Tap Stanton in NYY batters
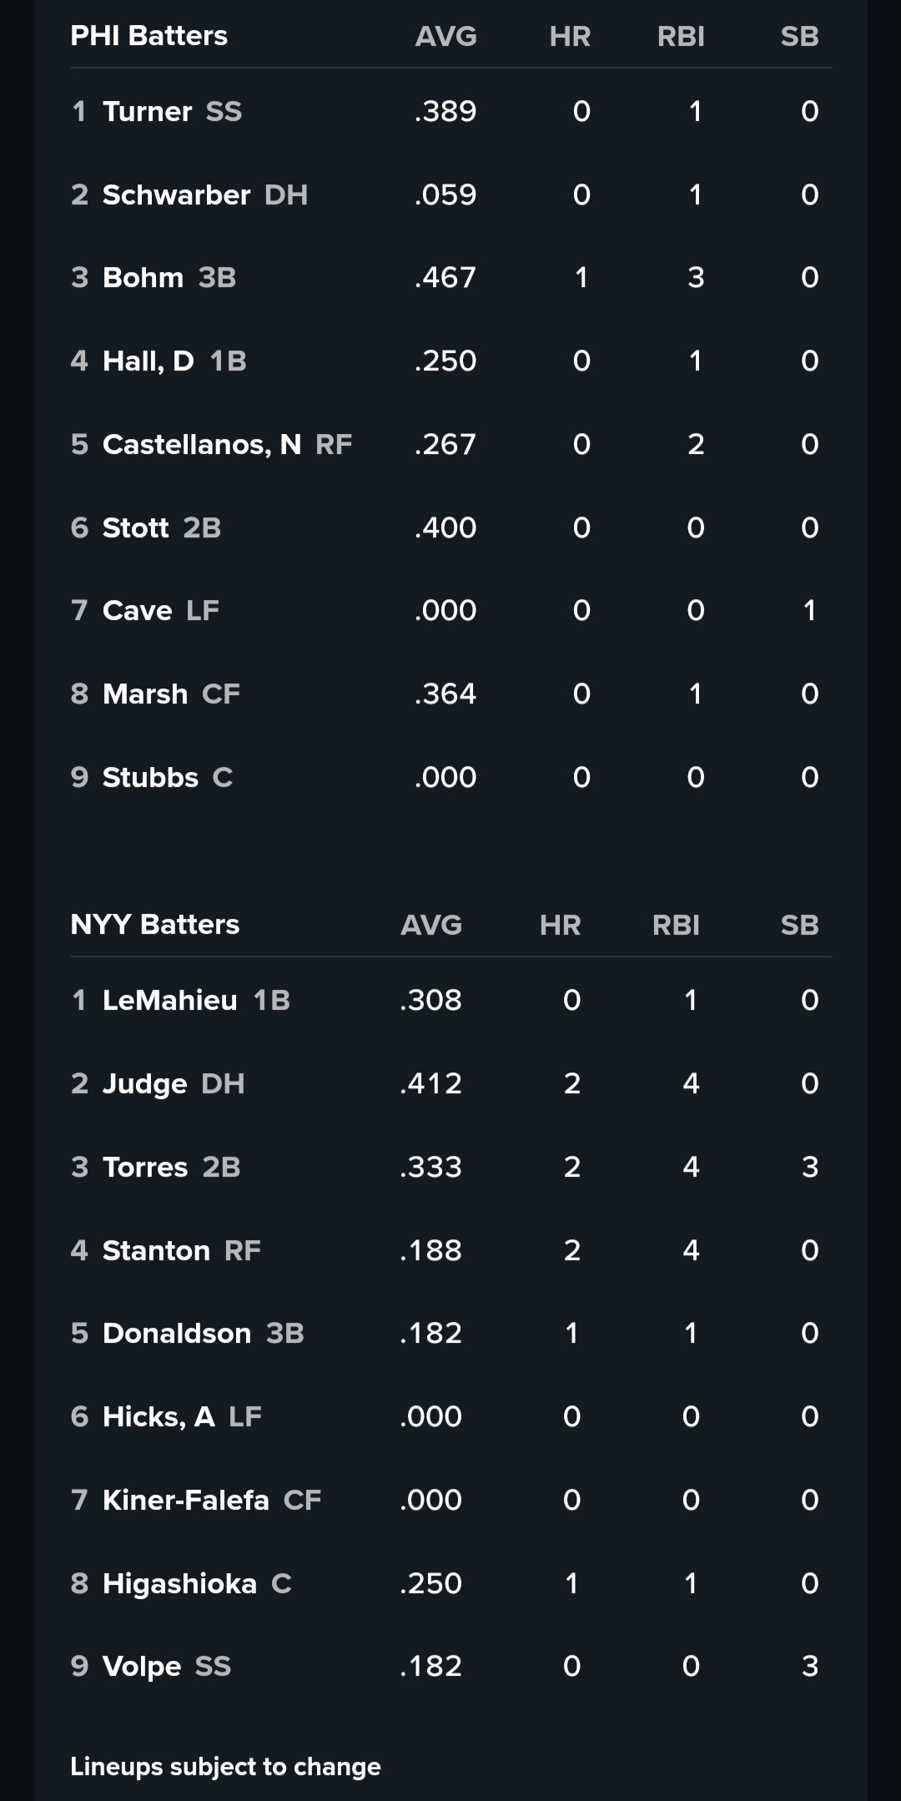The height and width of the screenshot is (1801, 901). (x=156, y=1251)
